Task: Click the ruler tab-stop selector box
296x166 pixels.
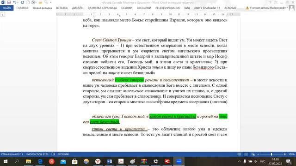Action: coord(3,14)
